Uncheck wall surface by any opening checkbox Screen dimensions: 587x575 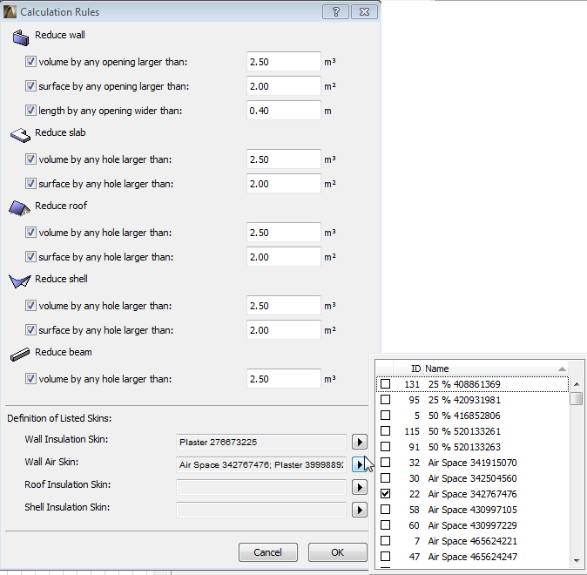pyautogui.click(x=30, y=85)
